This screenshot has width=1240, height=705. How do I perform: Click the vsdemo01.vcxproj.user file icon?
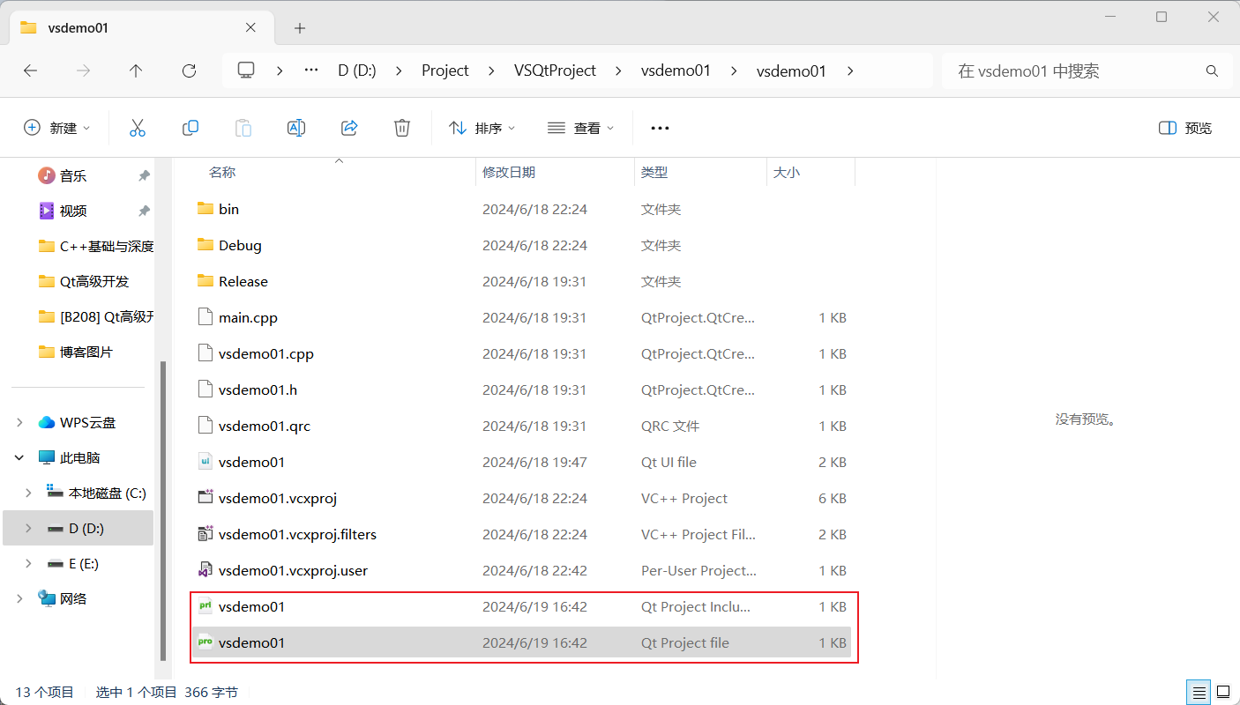[x=205, y=570]
